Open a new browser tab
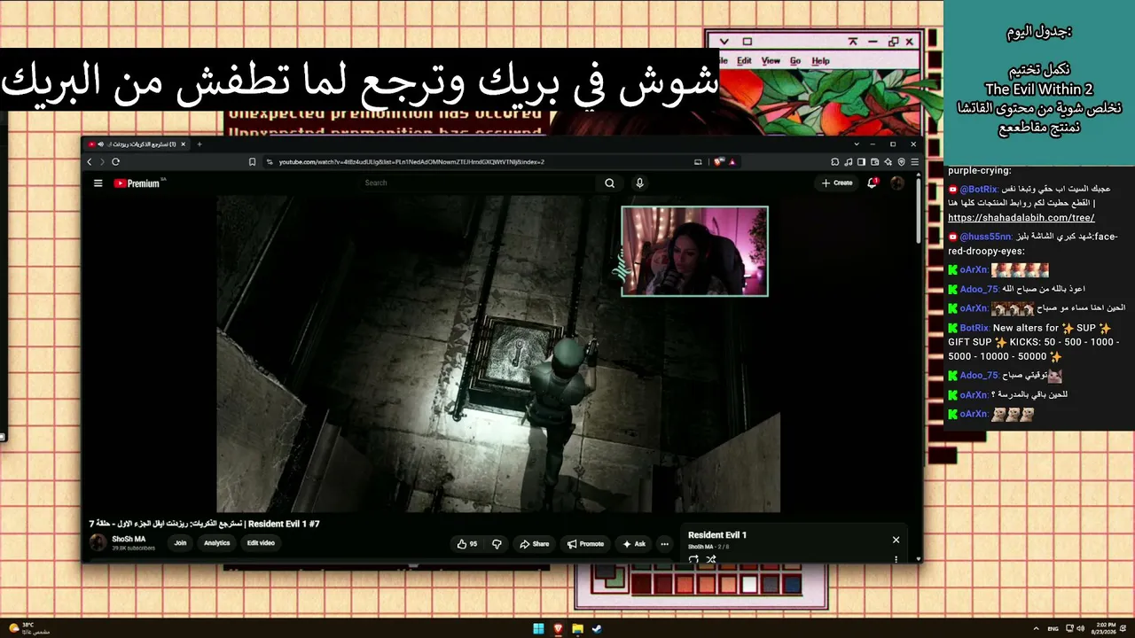 [200, 144]
